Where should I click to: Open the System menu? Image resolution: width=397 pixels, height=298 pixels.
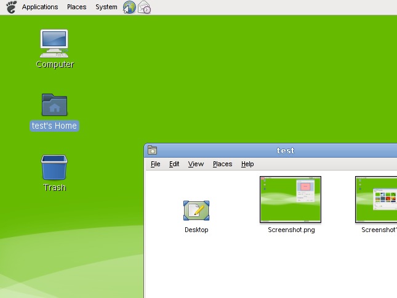106,7
